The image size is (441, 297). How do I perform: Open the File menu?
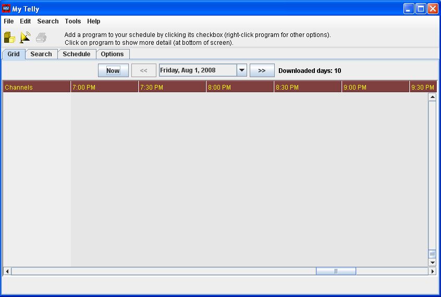tap(9, 21)
